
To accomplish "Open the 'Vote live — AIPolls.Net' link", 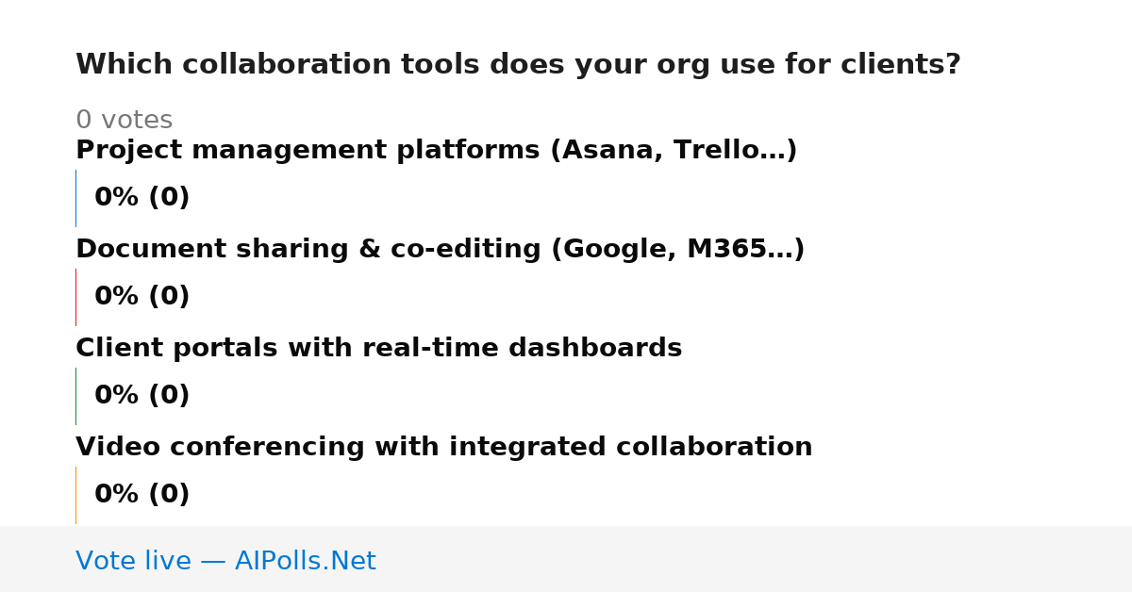I will click(225, 562).
